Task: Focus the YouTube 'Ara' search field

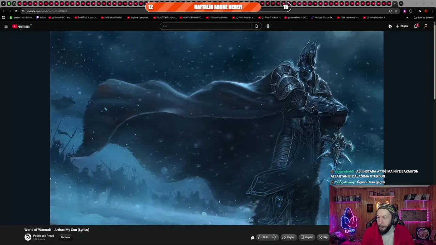Action: pos(205,26)
